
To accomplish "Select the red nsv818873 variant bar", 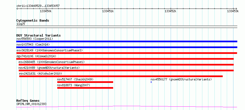I will point(85,88).
